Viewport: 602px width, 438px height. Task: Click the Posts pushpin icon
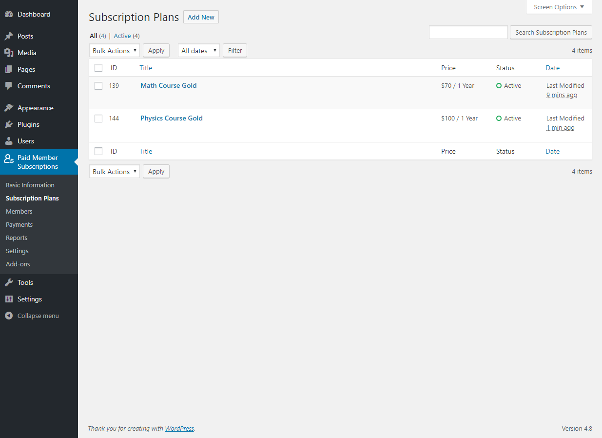(10, 36)
